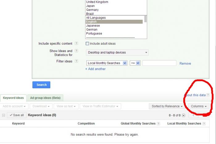Image resolution: width=216 pixels, height=144 pixels.
Task: Click the languages list scrollbar
Action: click(145, 19)
